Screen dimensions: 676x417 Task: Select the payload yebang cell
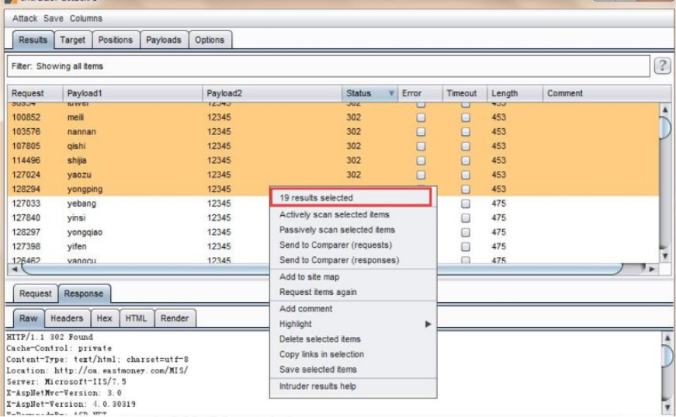81,203
